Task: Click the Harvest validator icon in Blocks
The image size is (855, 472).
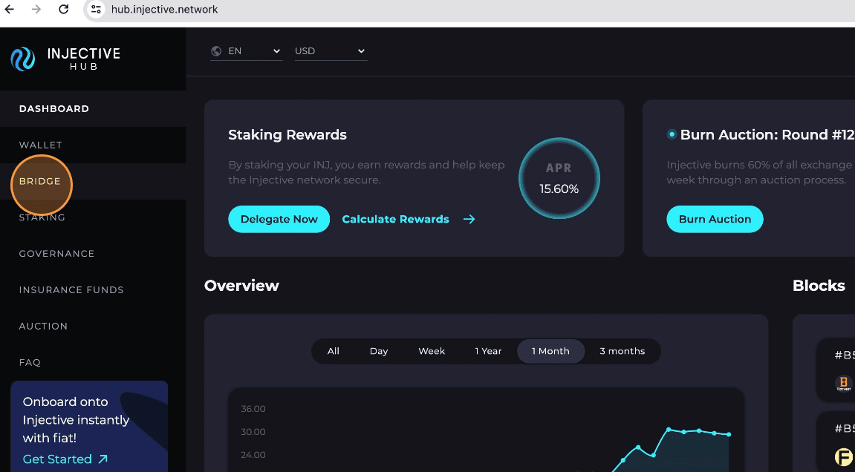Action: click(x=844, y=383)
